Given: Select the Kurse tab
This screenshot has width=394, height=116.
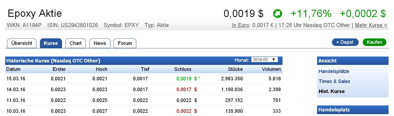Looking at the screenshot, I should coord(51,43).
